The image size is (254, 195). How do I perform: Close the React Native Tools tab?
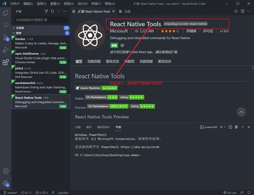(113, 11)
